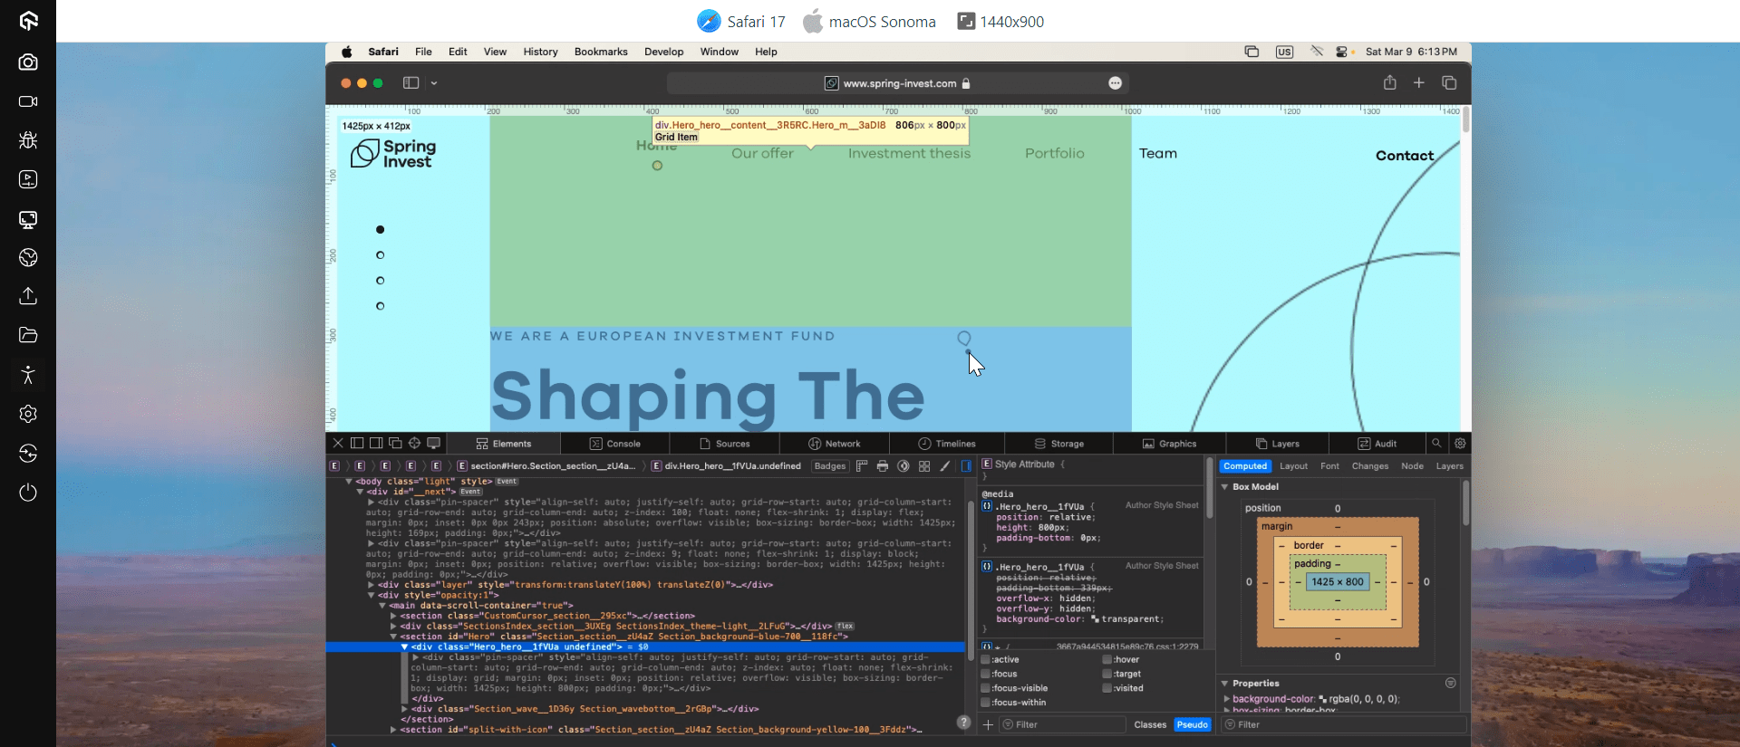Toggle the Classes button
This screenshot has width=1740, height=747.
click(1150, 724)
